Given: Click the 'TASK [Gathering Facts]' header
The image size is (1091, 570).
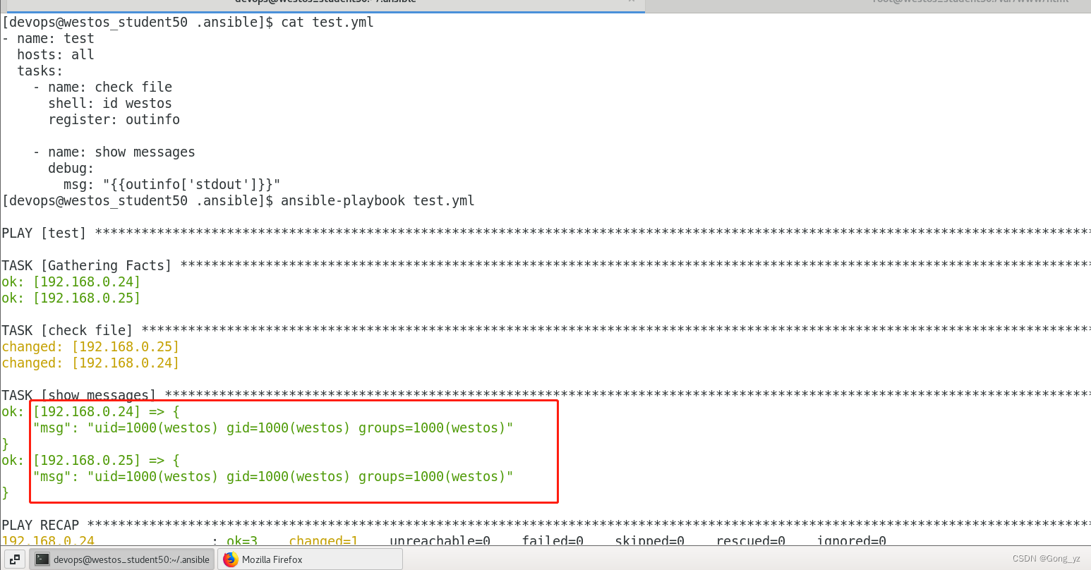Looking at the screenshot, I should click(x=87, y=265).
